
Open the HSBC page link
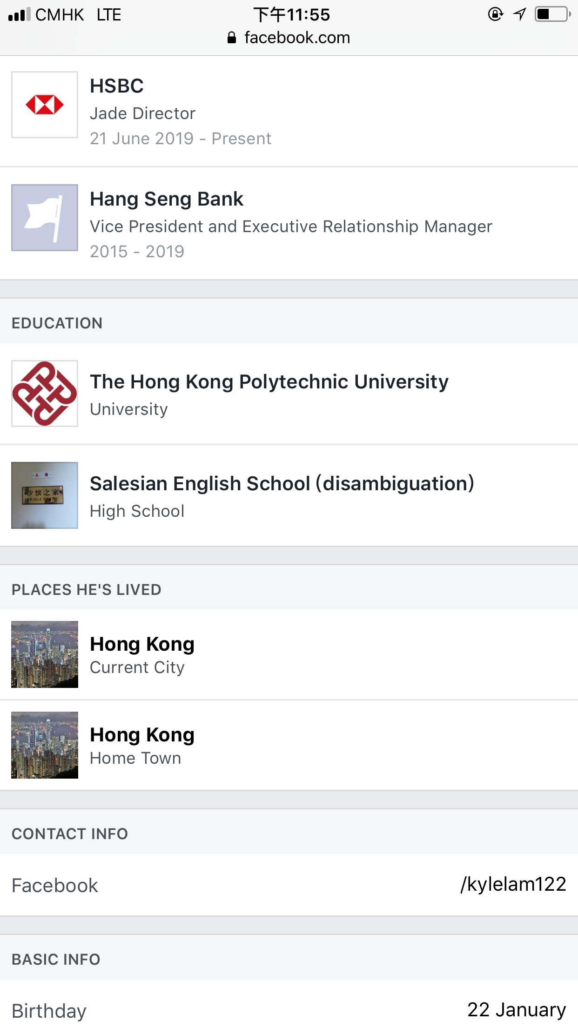pos(117,86)
